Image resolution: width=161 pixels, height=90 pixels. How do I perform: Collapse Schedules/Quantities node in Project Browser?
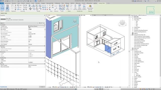click(x=131, y=35)
